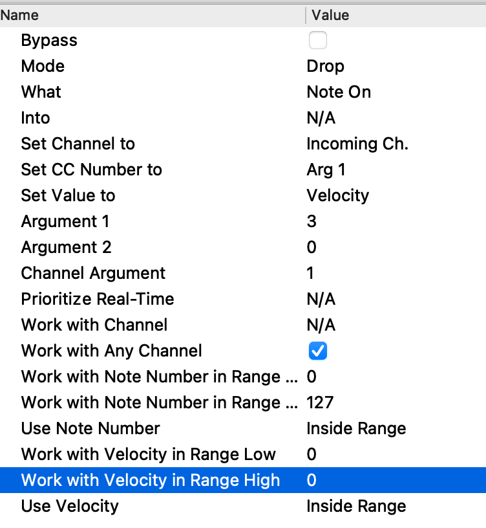Open Use Velocity Inside Range dropdown
Screen dimensions: 486x528
[x=356, y=506]
